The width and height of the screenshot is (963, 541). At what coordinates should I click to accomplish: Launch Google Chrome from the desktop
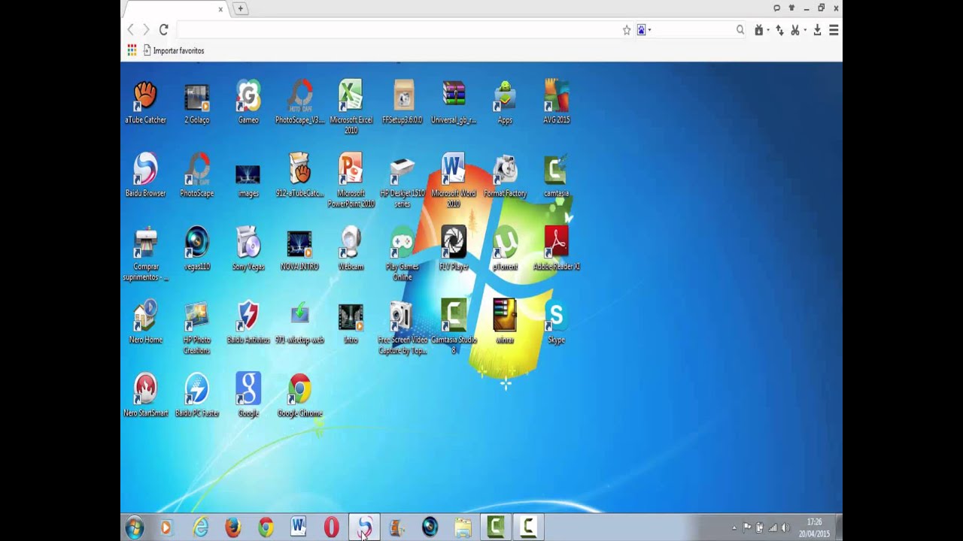point(299,395)
